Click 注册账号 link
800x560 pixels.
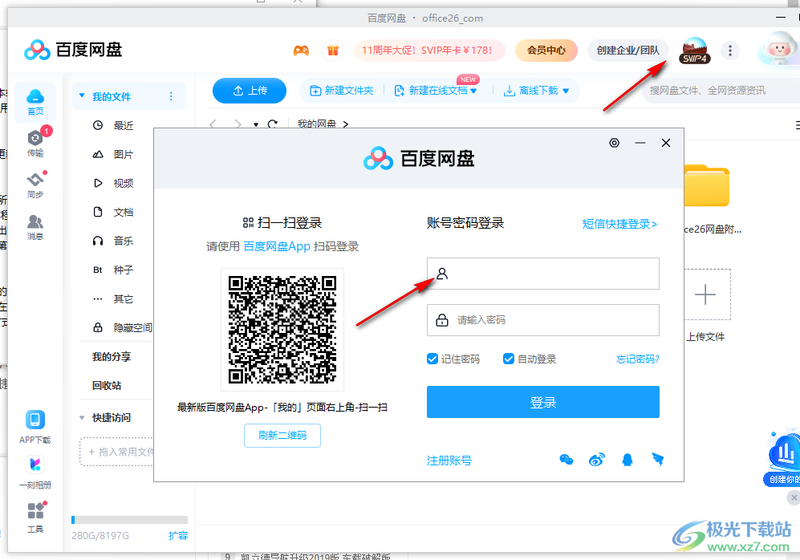pos(449,461)
